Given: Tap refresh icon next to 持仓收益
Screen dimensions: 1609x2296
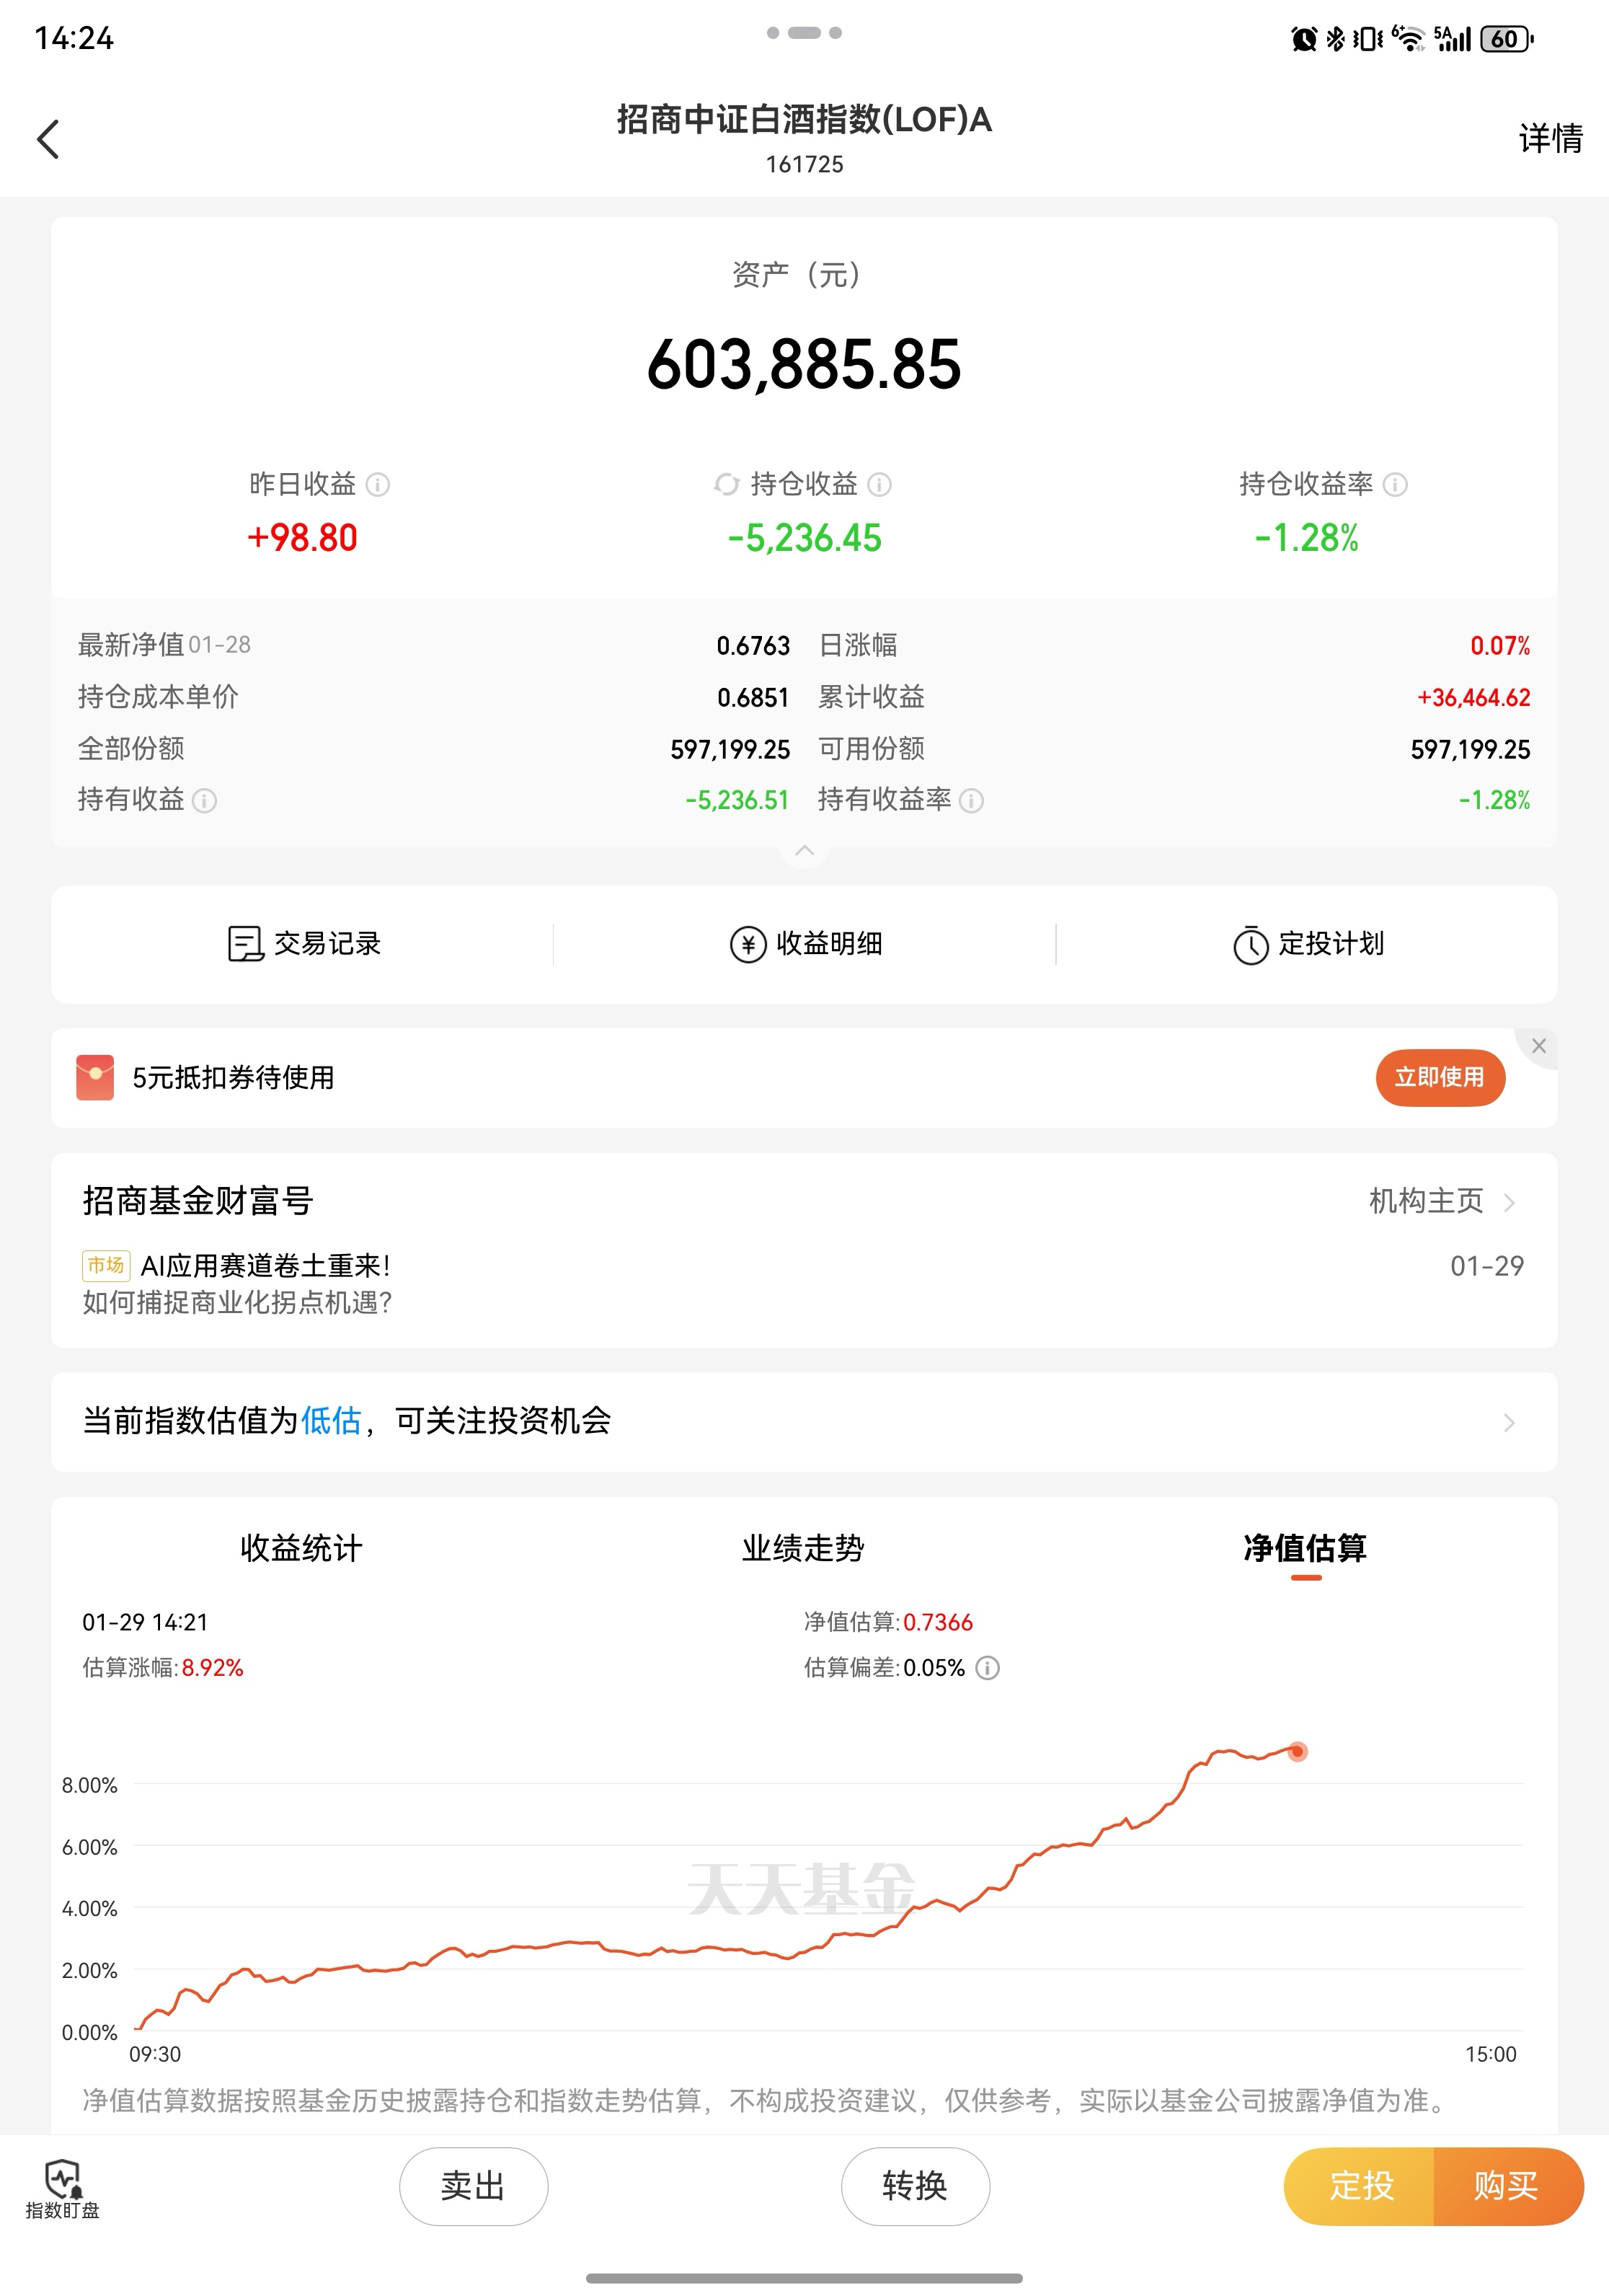Looking at the screenshot, I should pos(727,485).
